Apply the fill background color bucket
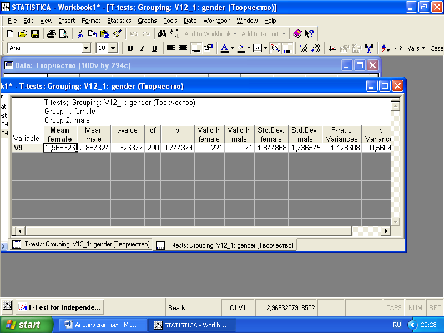This screenshot has width=444, height=333. click(241, 48)
